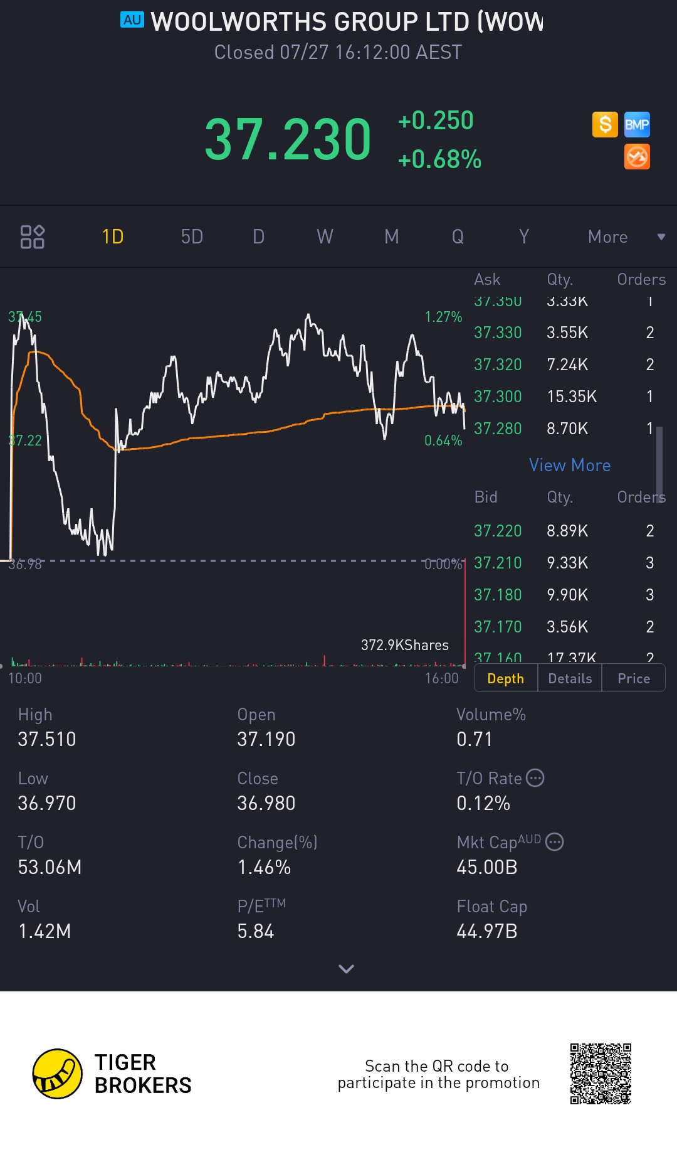Image resolution: width=677 pixels, height=1157 pixels.
Task: Tap the Scan the QR code text
Action: click(x=438, y=1074)
